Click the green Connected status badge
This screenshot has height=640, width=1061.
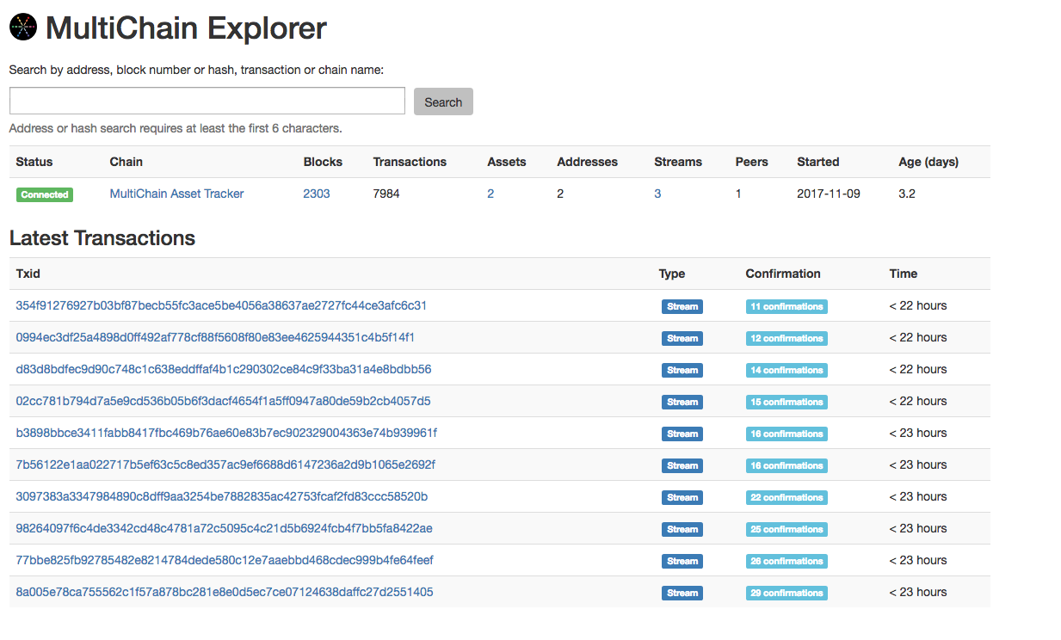pos(45,194)
